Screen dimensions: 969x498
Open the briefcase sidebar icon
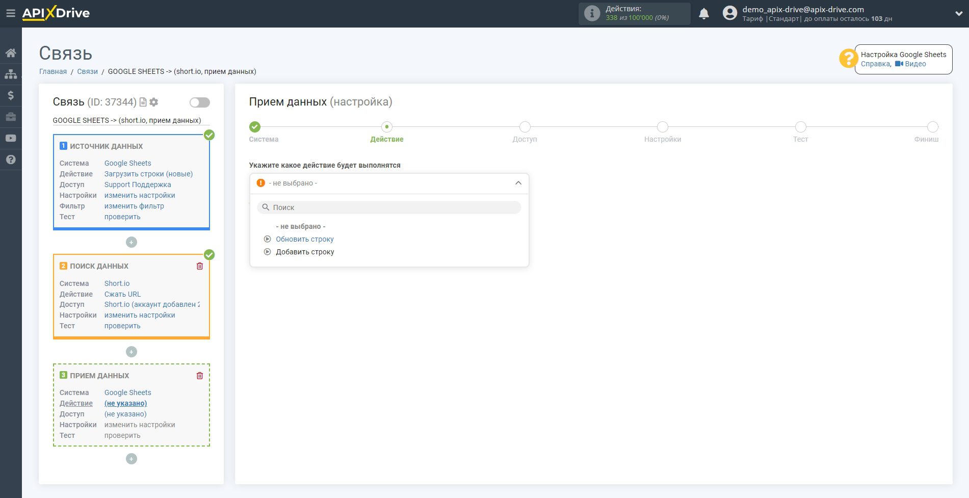[x=11, y=117]
